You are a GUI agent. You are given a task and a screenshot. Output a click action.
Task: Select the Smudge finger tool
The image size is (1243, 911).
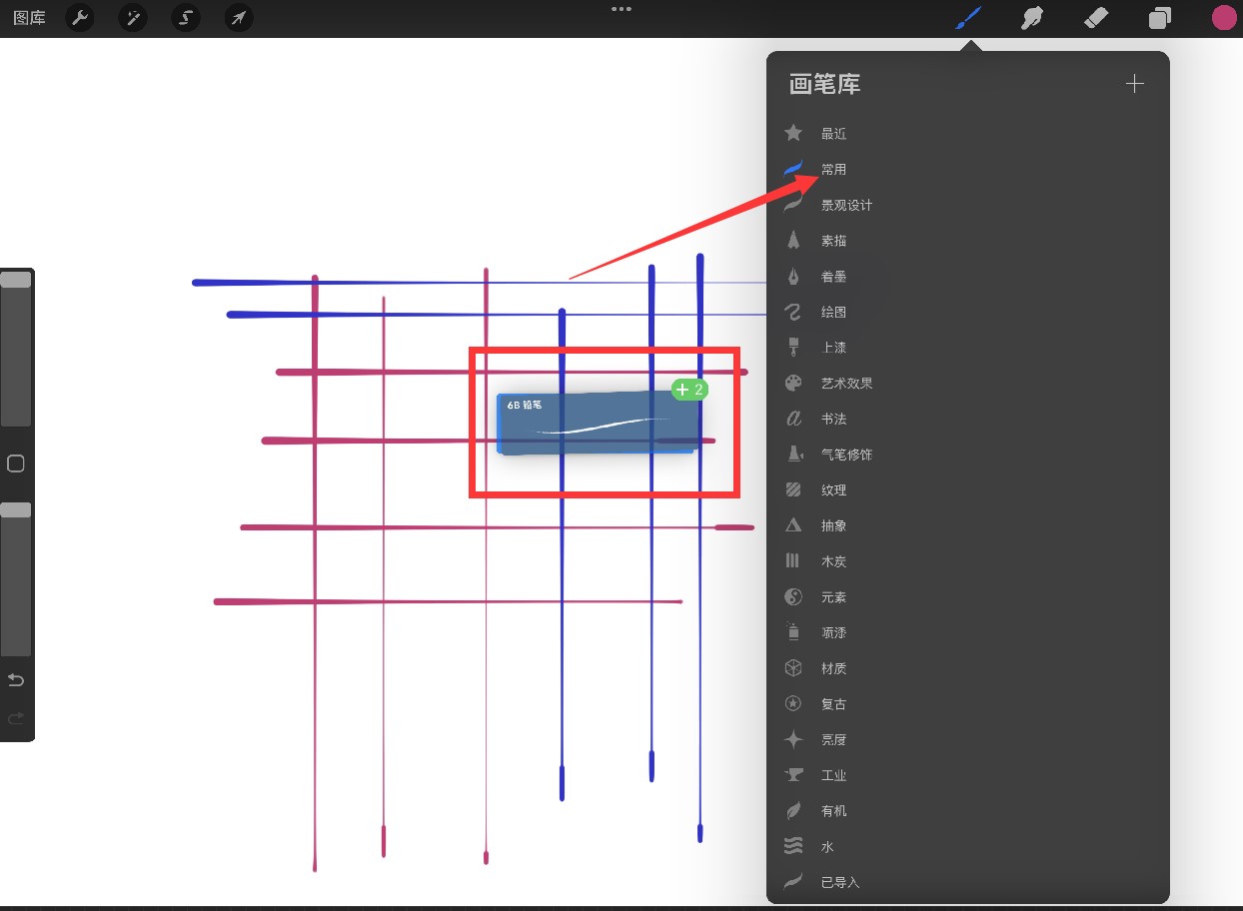[1032, 18]
